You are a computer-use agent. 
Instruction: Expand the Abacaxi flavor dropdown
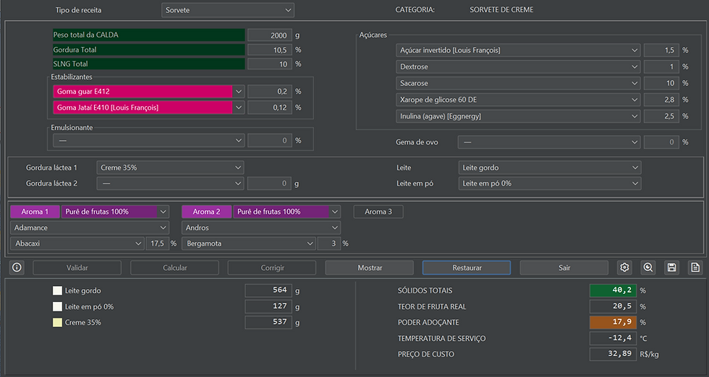77,243
